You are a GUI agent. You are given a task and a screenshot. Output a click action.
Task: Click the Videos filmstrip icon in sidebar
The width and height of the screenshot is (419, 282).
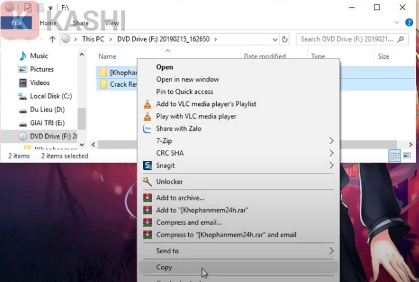pos(23,83)
